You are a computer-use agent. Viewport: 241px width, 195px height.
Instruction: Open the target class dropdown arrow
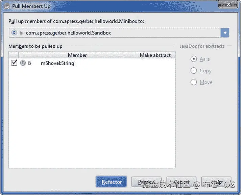tap(225, 33)
